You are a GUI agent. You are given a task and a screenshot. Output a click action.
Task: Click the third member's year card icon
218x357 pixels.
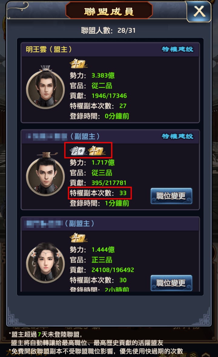(78, 238)
